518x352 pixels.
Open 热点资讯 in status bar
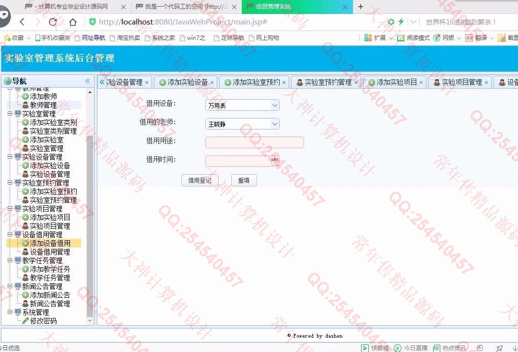449,348
